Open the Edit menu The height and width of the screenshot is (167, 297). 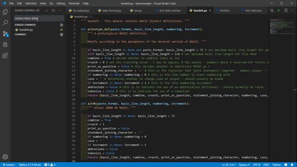point(19,3)
